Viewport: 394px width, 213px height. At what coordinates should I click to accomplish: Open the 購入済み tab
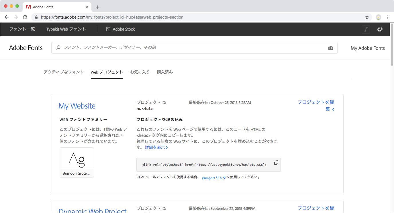[x=165, y=72]
